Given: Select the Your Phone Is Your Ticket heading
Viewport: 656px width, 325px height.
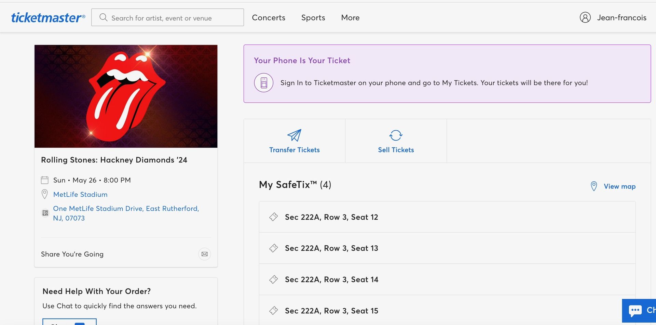Looking at the screenshot, I should point(302,61).
